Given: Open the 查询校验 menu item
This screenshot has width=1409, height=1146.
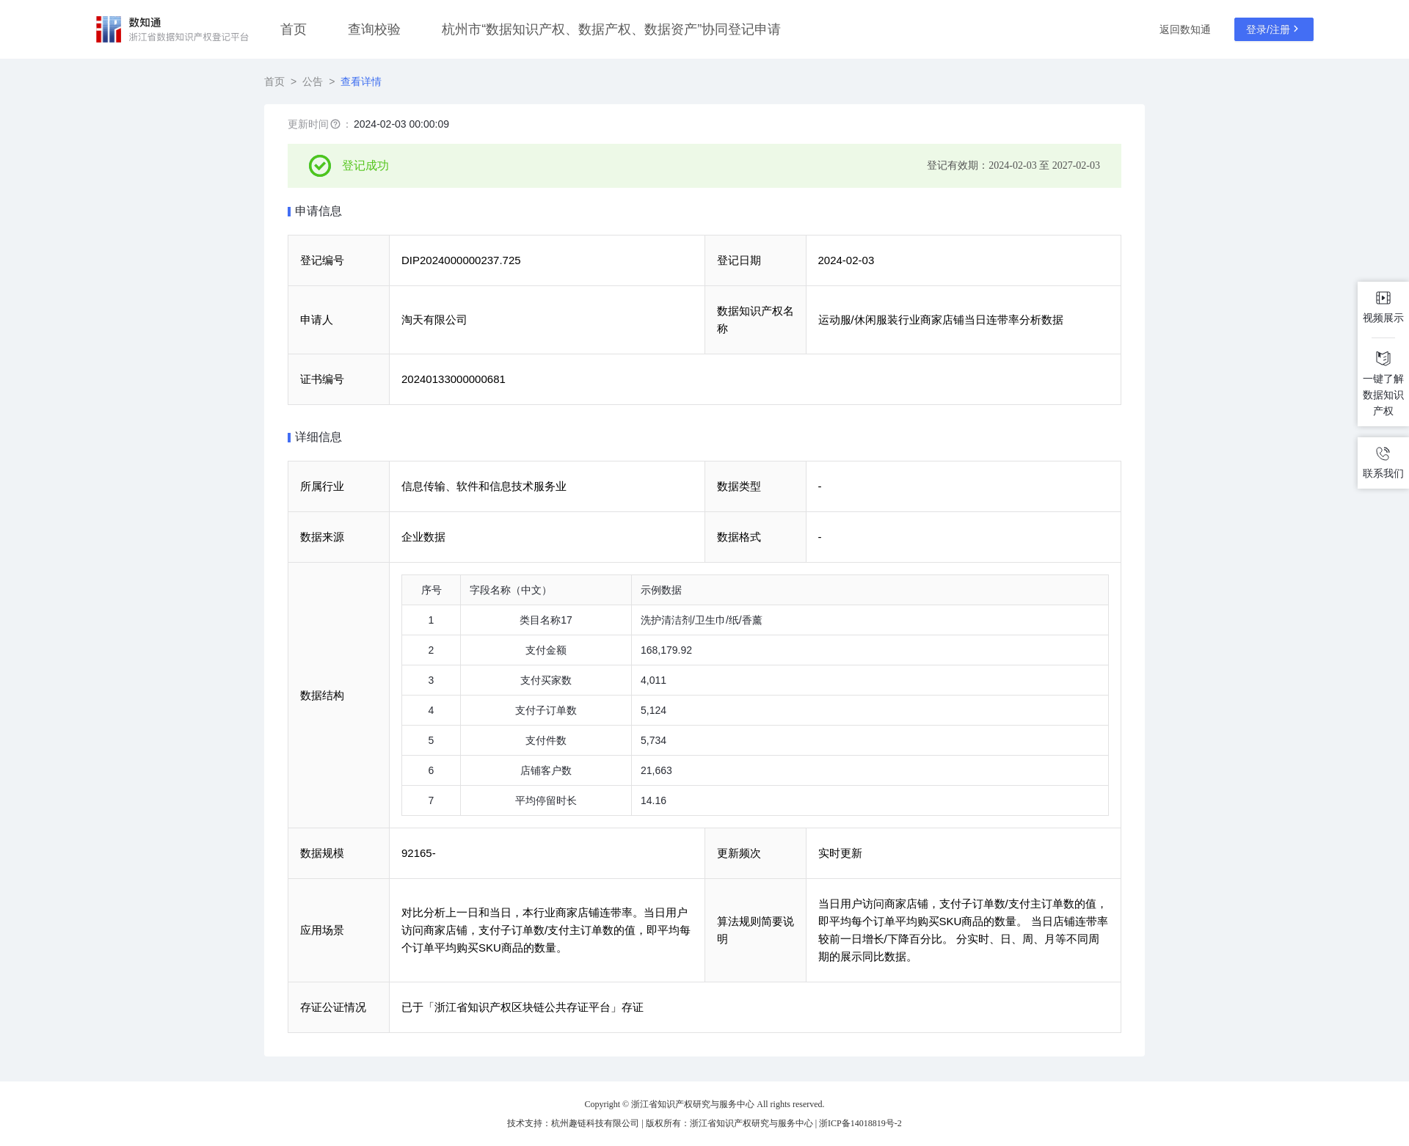Looking at the screenshot, I should (x=374, y=29).
